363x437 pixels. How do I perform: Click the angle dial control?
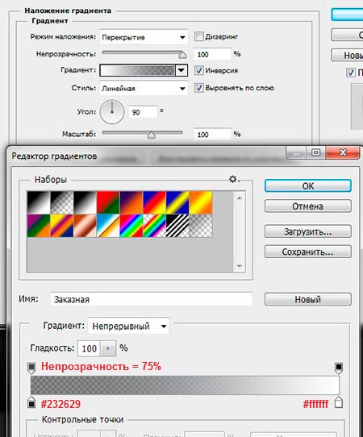coord(112,112)
